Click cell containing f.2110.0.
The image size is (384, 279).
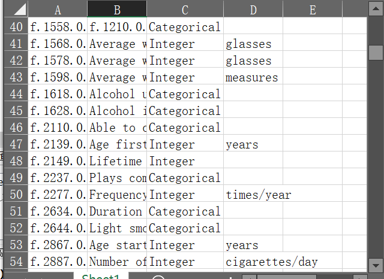pos(58,128)
